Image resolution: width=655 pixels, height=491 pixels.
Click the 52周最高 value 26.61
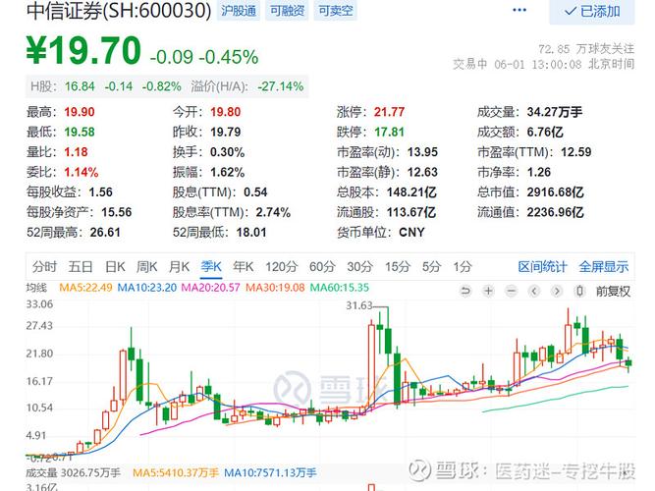(x=105, y=233)
